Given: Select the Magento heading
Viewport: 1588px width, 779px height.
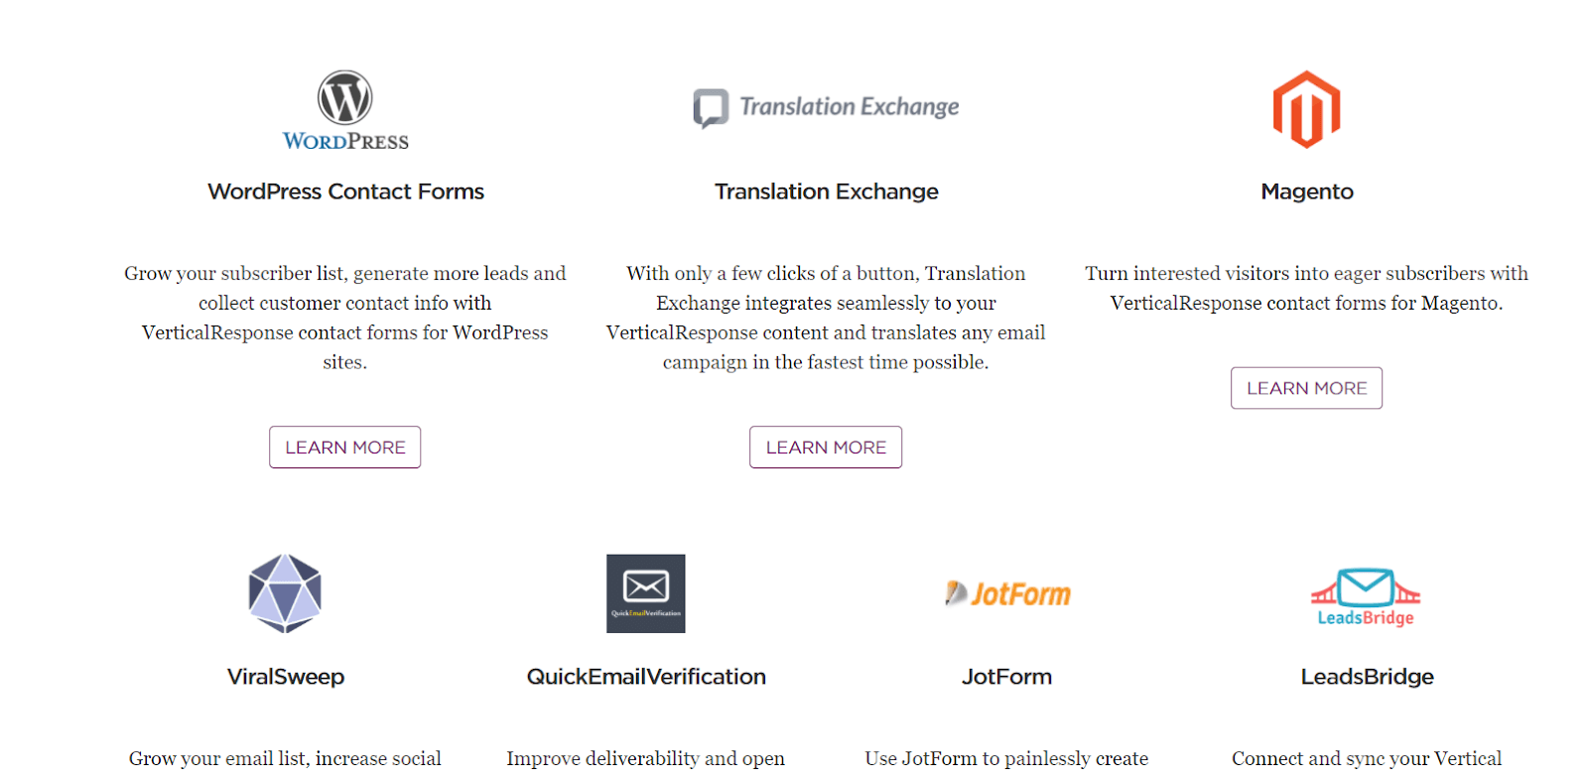Looking at the screenshot, I should (x=1306, y=192).
